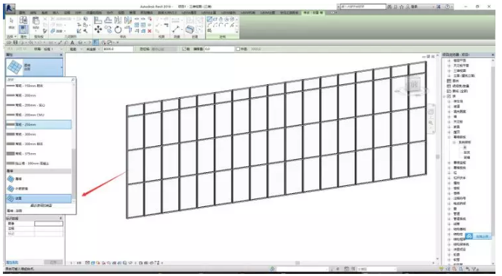Select the Trim/Extend to Corner tool
This screenshot has width=502, height=276.
click(x=128, y=30)
